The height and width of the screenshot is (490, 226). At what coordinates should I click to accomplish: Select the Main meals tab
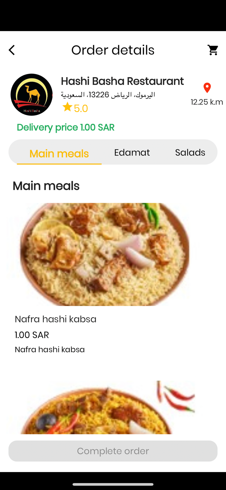(59, 153)
